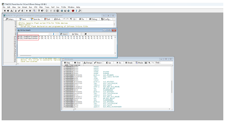
Task: Click Break button in List window
Action: click(x=129, y=63)
